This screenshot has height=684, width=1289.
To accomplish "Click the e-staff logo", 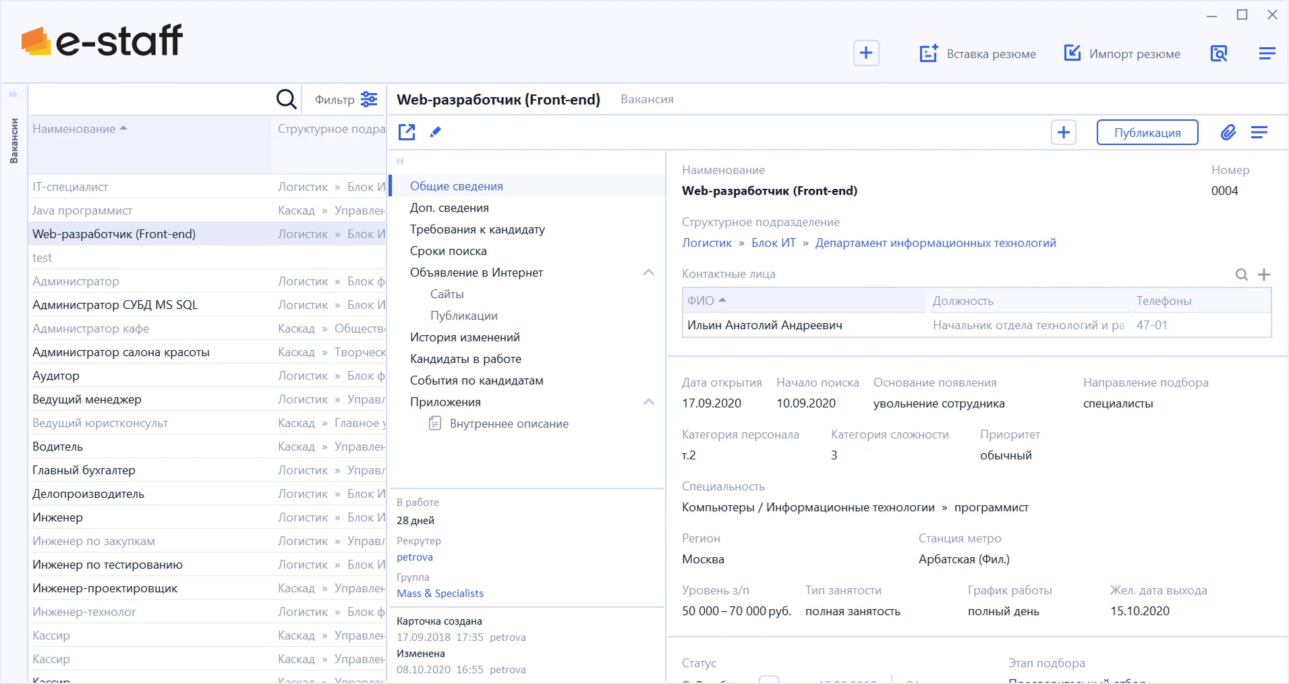I will click(x=102, y=40).
